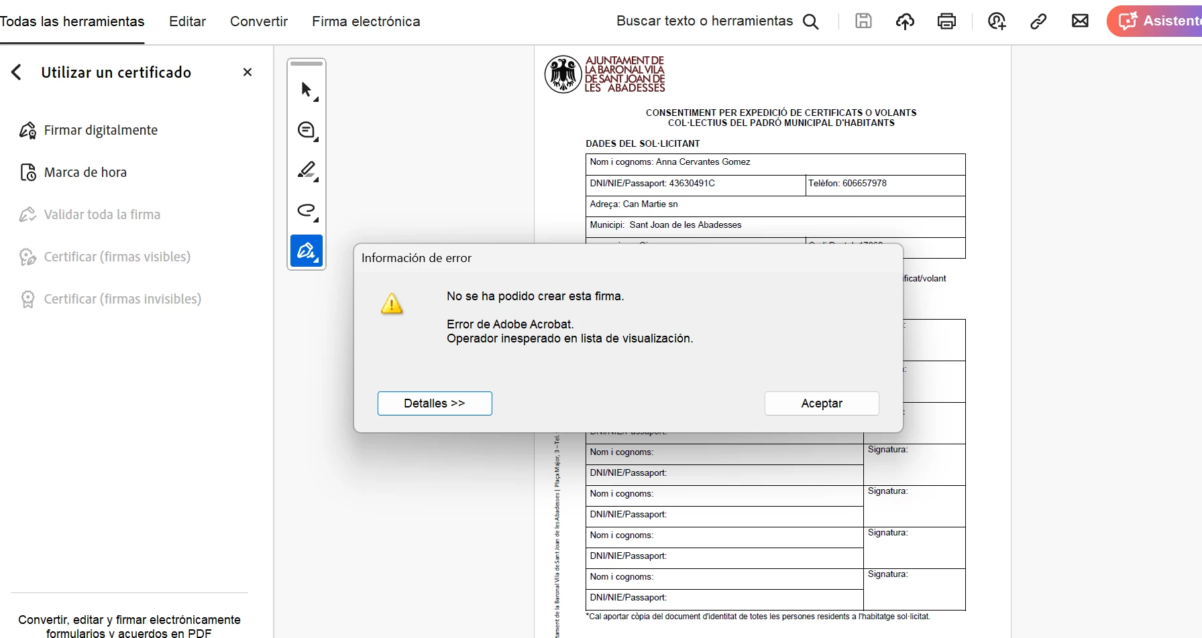Close the Utilizar un certificado panel
Image resolution: width=1202 pixels, height=638 pixels.
[x=248, y=72]
